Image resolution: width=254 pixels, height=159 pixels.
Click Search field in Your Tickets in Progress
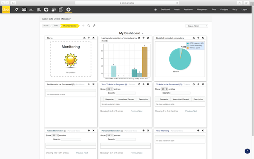[126, 93]
